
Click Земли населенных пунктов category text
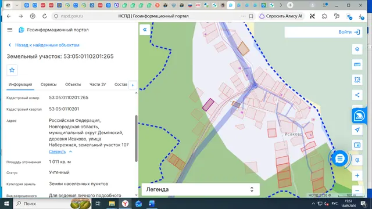[x=78, y=184]
